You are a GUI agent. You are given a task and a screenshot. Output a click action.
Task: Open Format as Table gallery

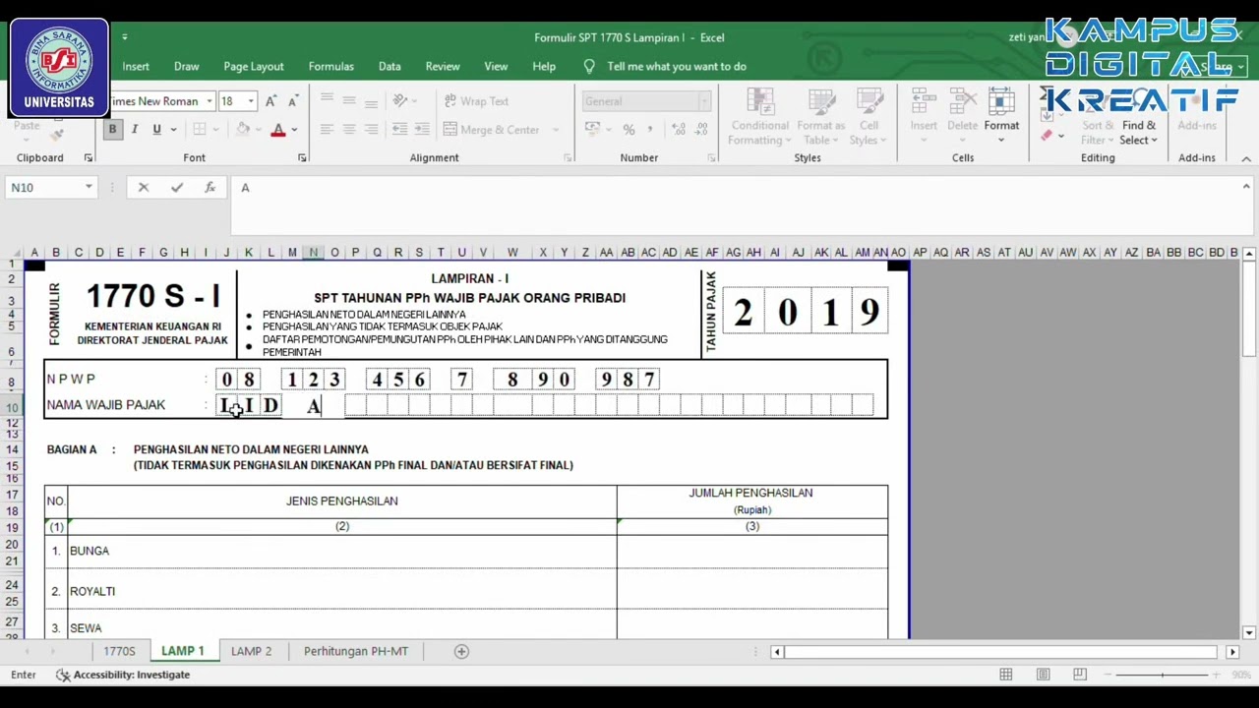820,117
